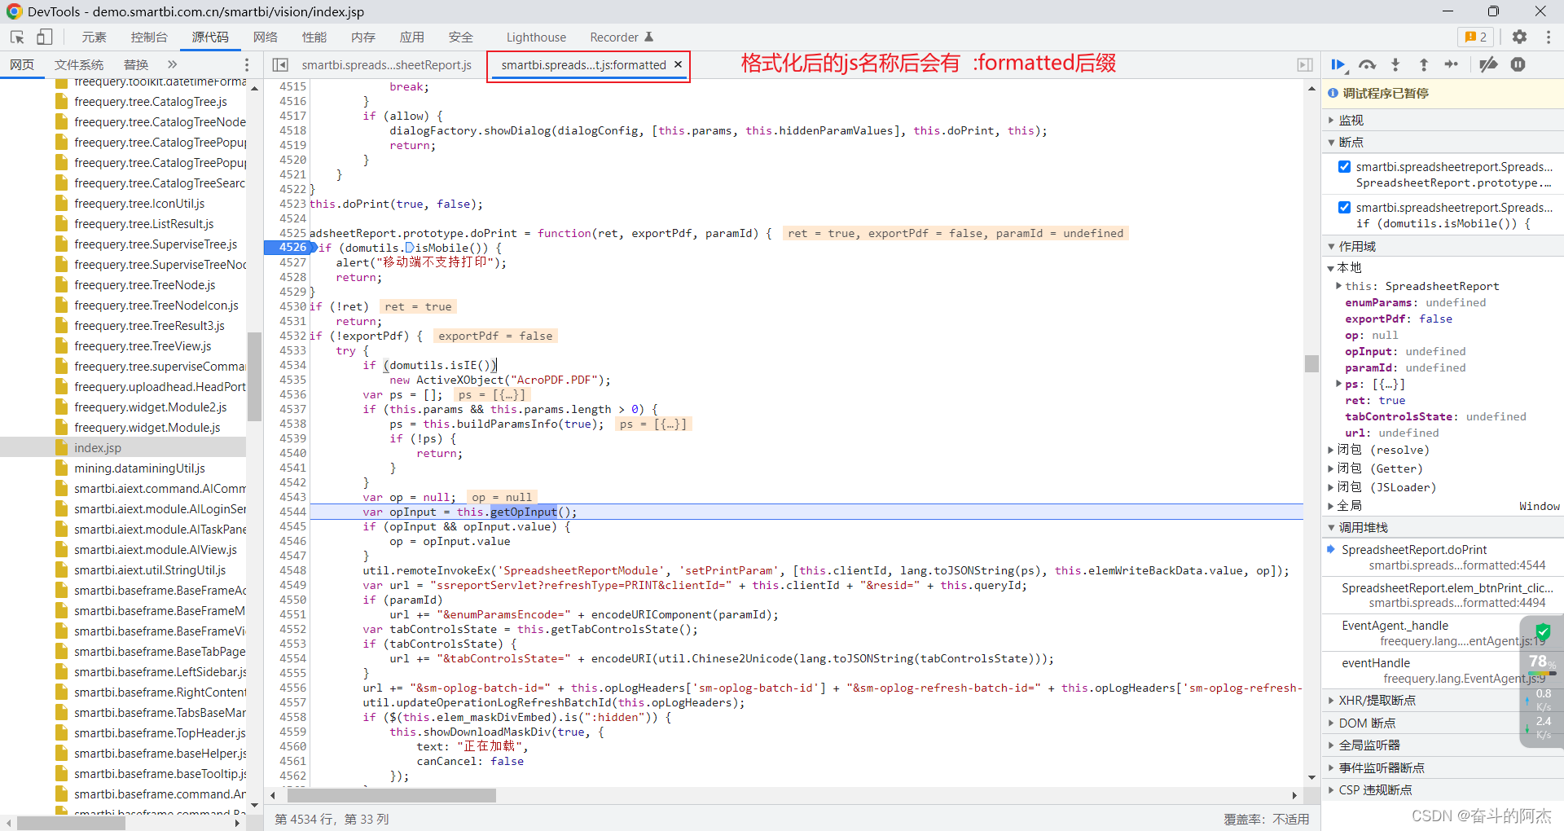Click getOpInput highlighted on line 4544

(x=524, y=512)
